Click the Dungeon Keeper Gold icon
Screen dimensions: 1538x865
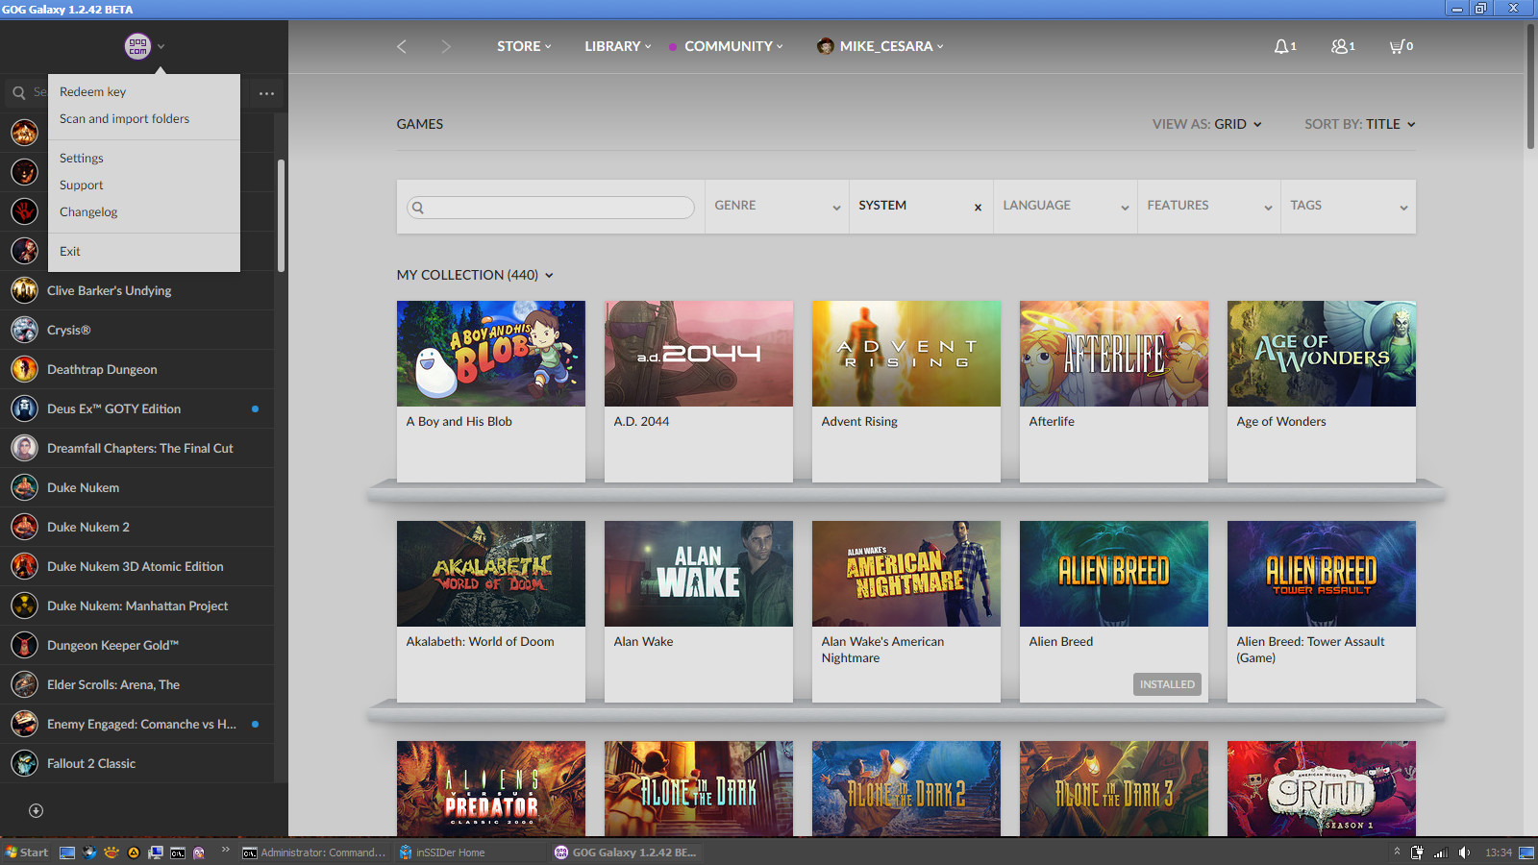24,645
